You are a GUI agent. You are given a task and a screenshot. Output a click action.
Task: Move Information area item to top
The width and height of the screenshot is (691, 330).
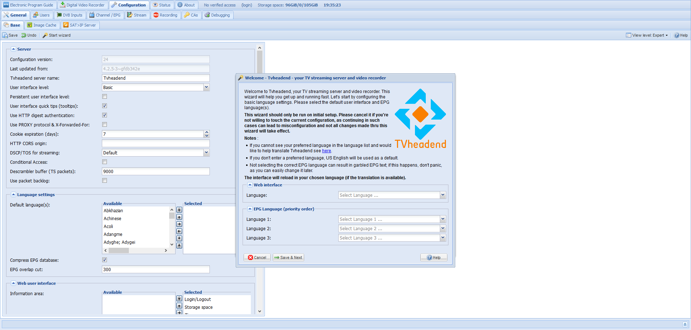179,298
